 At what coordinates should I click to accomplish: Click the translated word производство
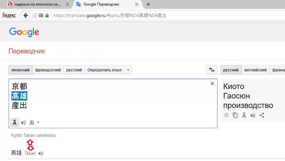(248, 105)
